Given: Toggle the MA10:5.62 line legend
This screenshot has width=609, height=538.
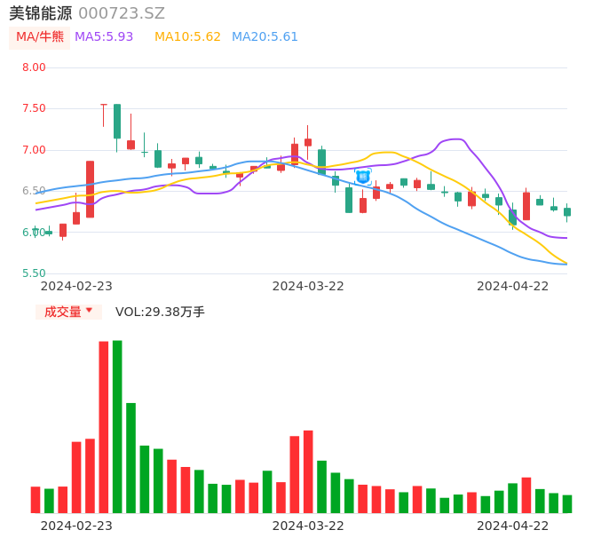Looking at the screenshot, I should click(187, 37).
